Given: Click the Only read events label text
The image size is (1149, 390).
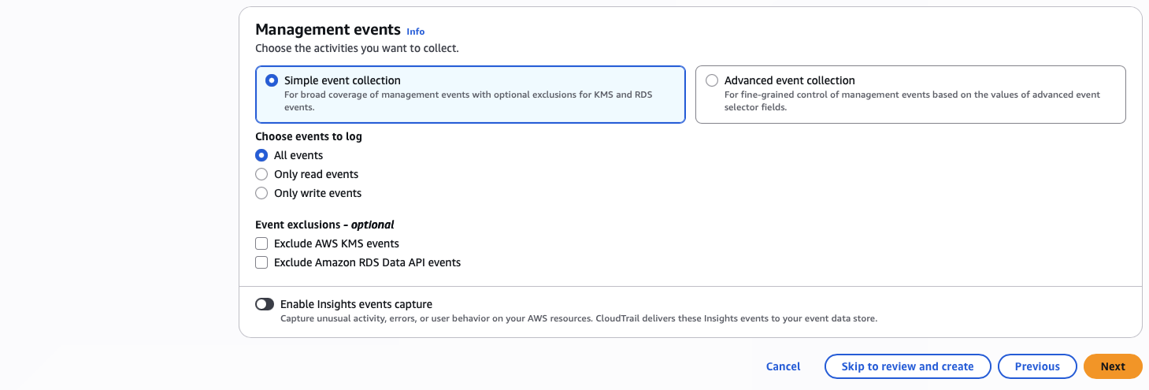Looking at the screenshot, I should [x=316, y=174].
